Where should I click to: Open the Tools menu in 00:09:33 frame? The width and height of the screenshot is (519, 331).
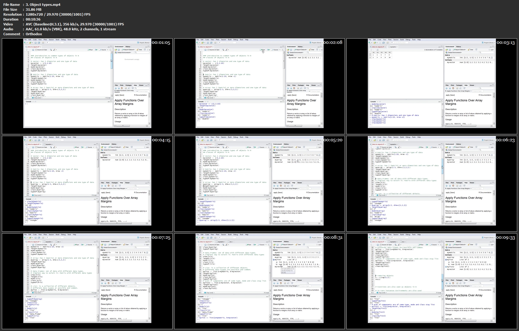(x=414, y=234)
